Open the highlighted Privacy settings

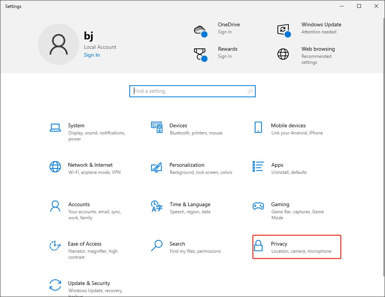(297, 247)
